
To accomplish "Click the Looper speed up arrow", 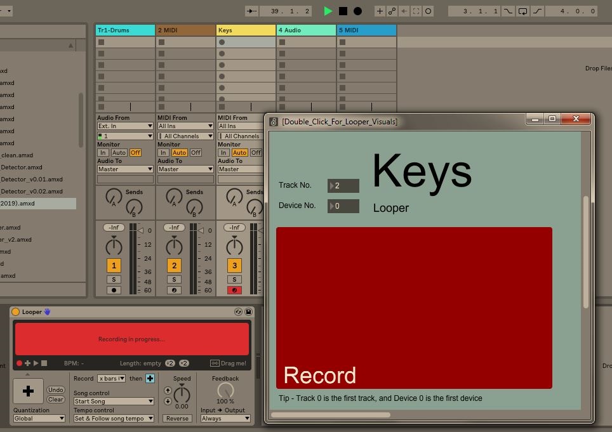I will pos(168,391).
